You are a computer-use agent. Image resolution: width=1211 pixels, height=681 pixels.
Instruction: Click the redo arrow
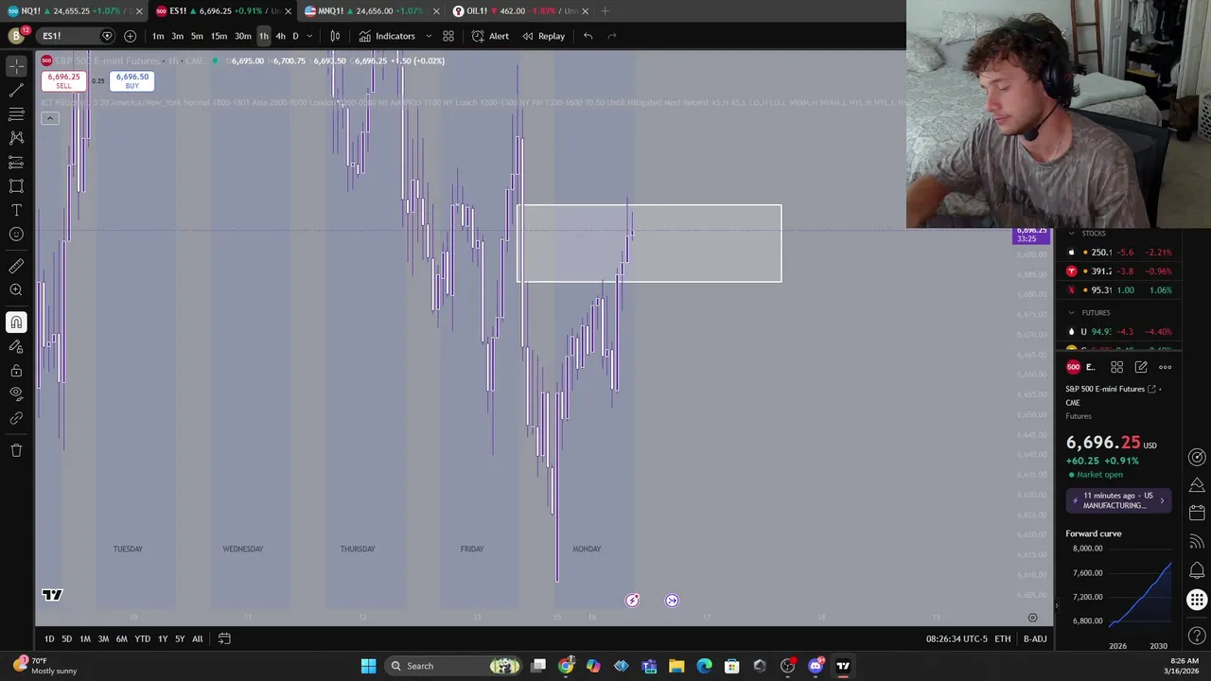click(612, 36)
